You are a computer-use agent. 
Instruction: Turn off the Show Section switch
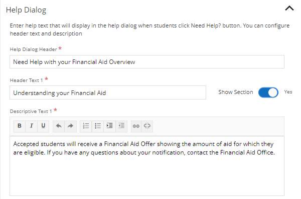(x=268, y=92)
